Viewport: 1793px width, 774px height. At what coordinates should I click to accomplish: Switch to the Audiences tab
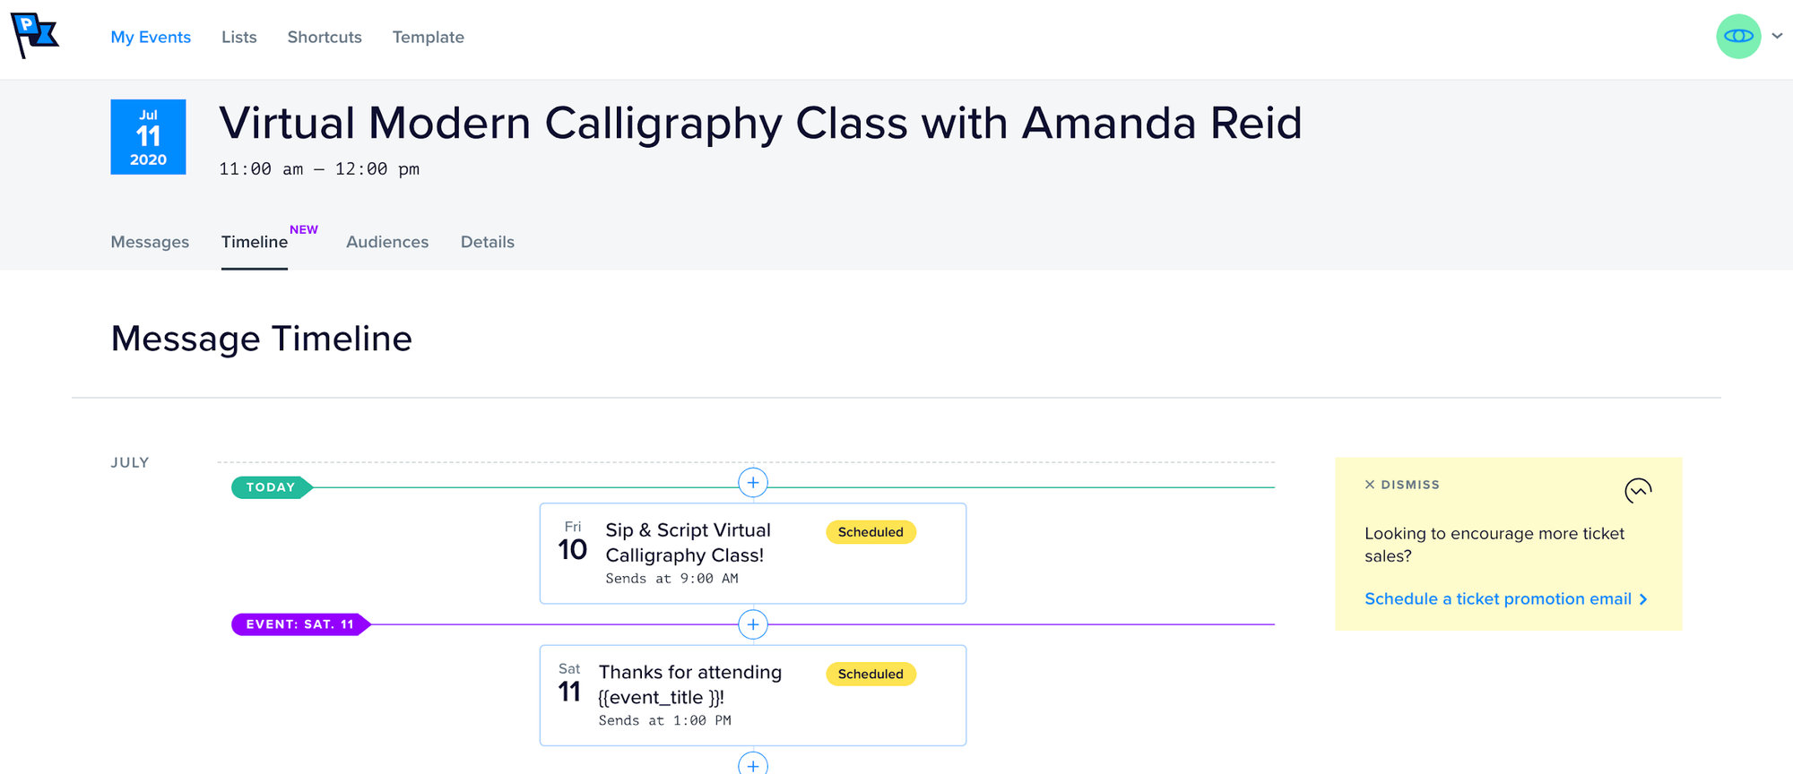[387, 242]
